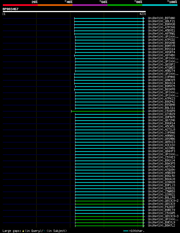Open hit UniRef100_A9TRW1
Screen dimensions: 180x233
pyautogui.click(x=161, y=33)
